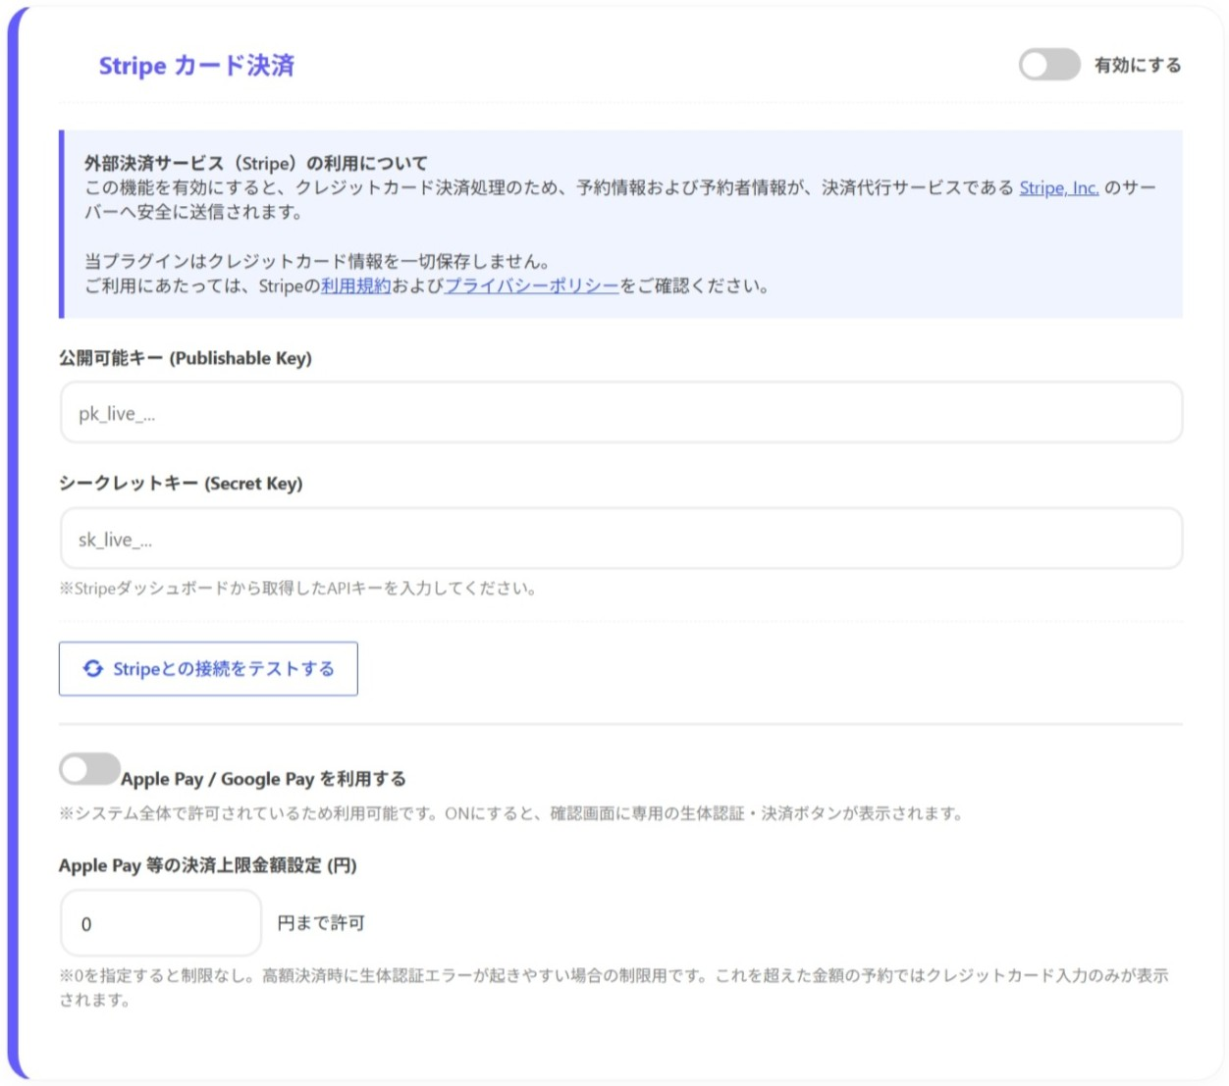Open the プライバシーポリシー link

pyautogui.click(x=531, y=285)
